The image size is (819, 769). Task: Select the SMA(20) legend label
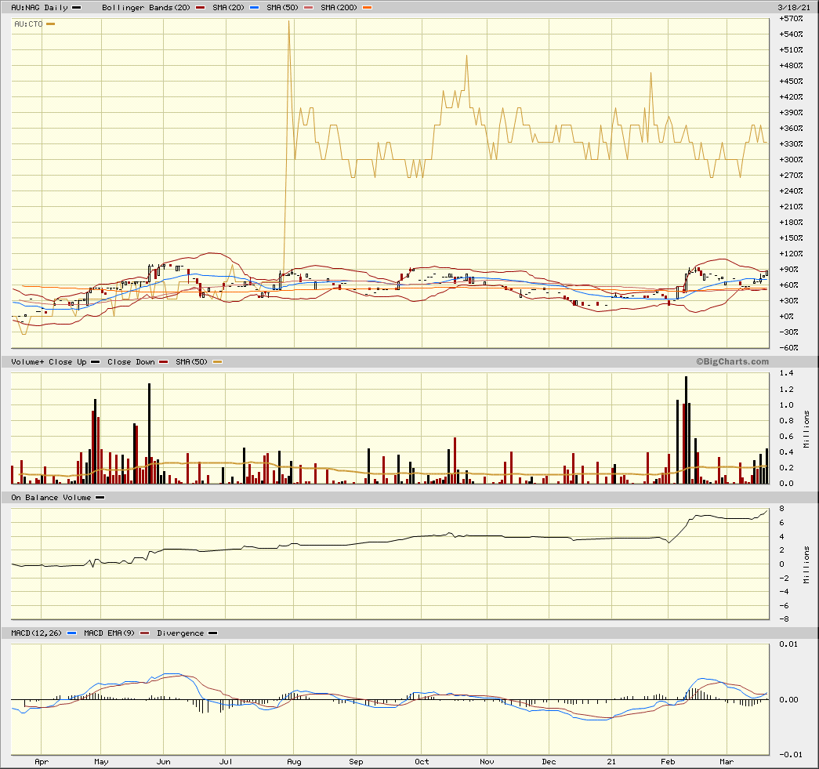pyautogui.click(x=228, y=7)
